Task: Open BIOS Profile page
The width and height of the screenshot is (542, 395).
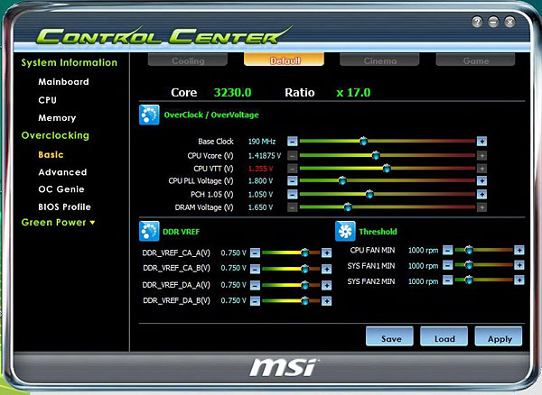Action: coord(64,207)
